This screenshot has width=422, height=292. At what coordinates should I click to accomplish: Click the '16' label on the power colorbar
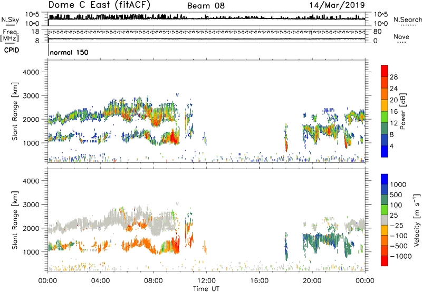pos(394,112)
